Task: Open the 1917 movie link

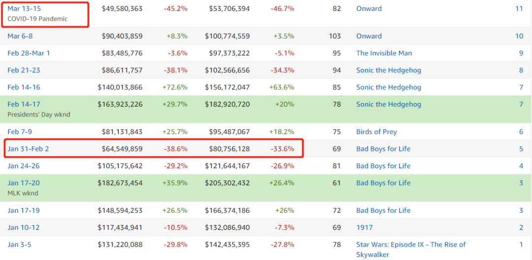Action: pyautogui.click(x=365, y=227)
